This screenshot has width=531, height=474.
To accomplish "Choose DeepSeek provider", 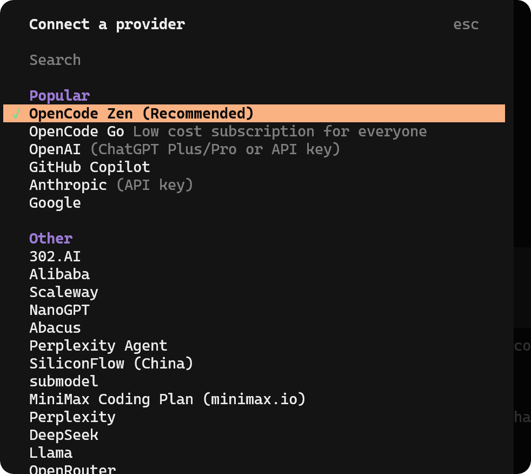I will tap(63, 435).
